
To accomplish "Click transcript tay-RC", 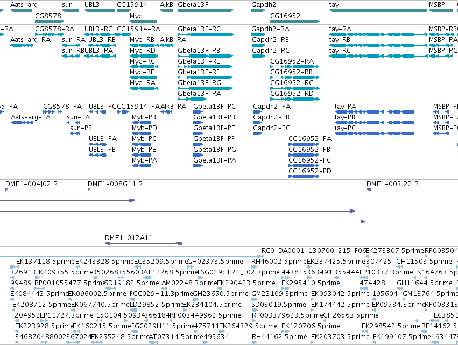I will click(x=340, y=51).
